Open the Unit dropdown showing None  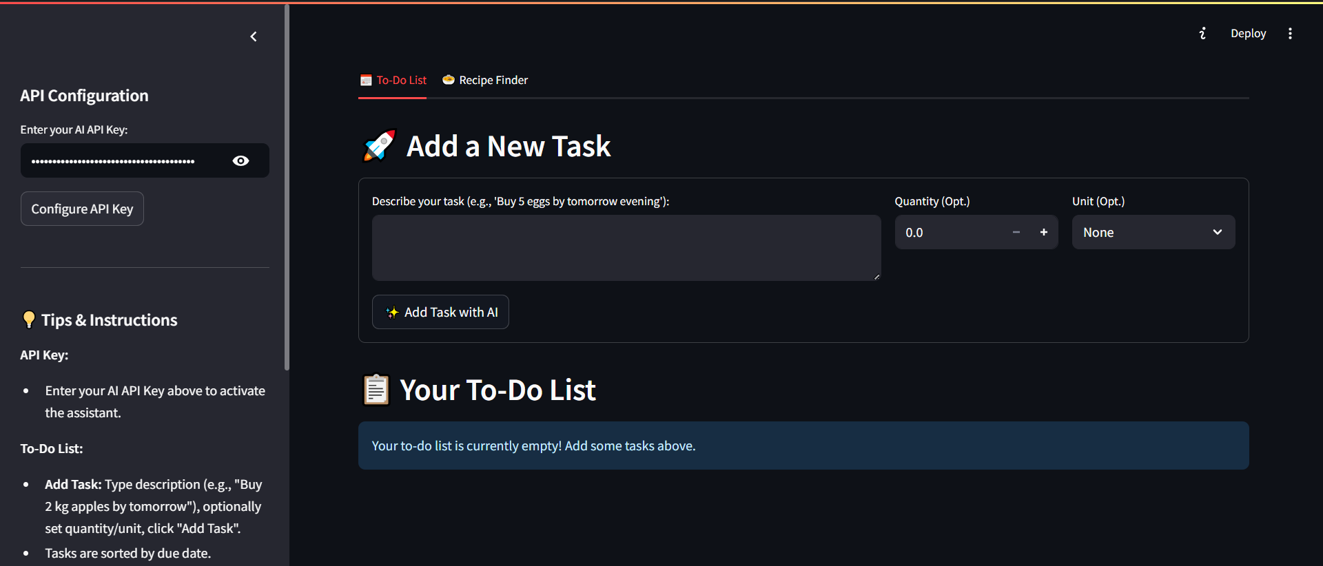coord(1144,233)
